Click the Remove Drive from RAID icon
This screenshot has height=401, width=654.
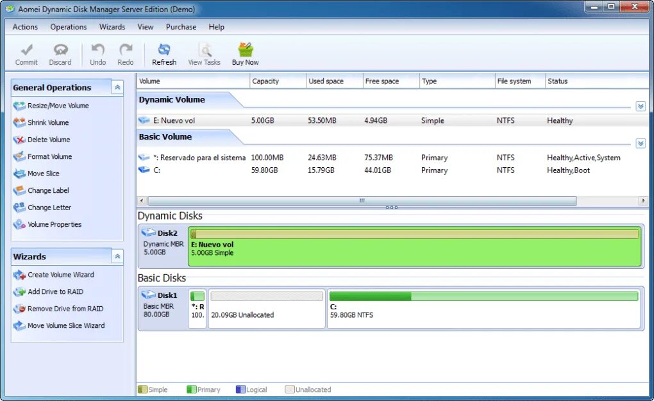point(19,309)
